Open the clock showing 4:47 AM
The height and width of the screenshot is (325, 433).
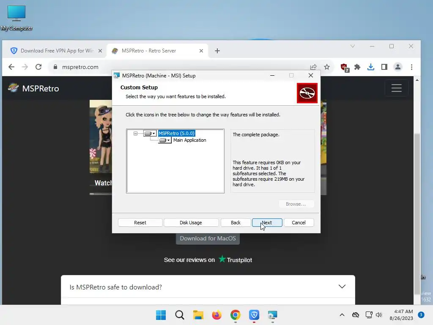(401, 315)
